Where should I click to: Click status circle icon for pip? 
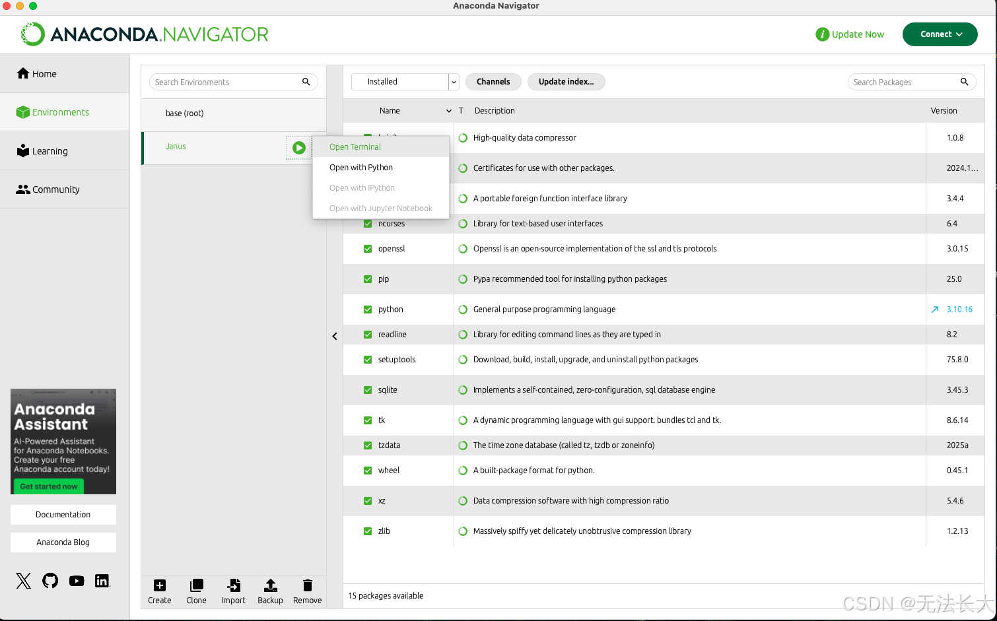pyautogui.click(x=463, y=279)
